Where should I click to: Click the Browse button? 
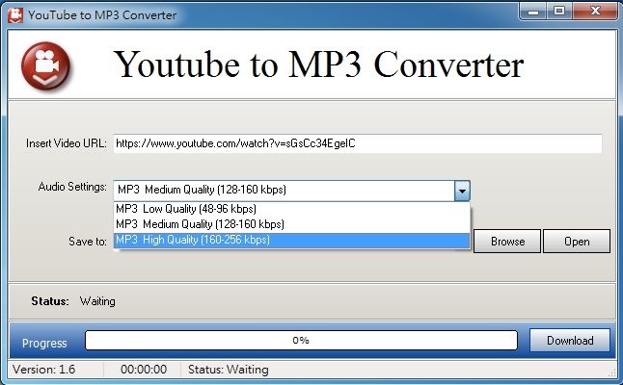pos(507,241)
